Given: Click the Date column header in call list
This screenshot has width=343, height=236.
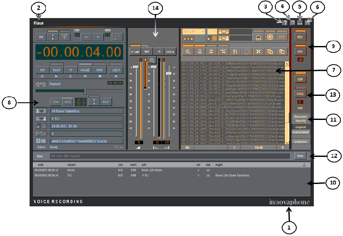Looking at the screenshot, I should click(x=40, y=165).
